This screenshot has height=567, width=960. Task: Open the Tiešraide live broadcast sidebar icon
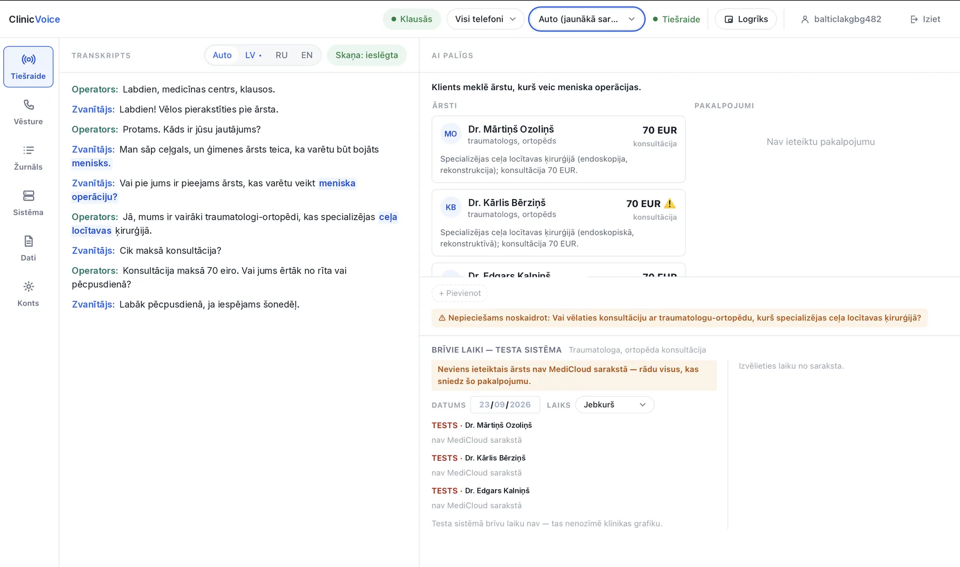click(x=28, y=59)
